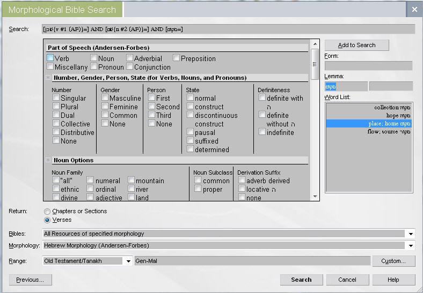Open the Range Old Testament/Tanakh dropdown
The image size is (423, 293).
tap(128, 261)
